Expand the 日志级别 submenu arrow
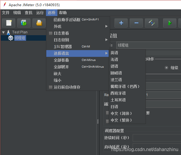The image size is (181, 155). pos(106,40)
